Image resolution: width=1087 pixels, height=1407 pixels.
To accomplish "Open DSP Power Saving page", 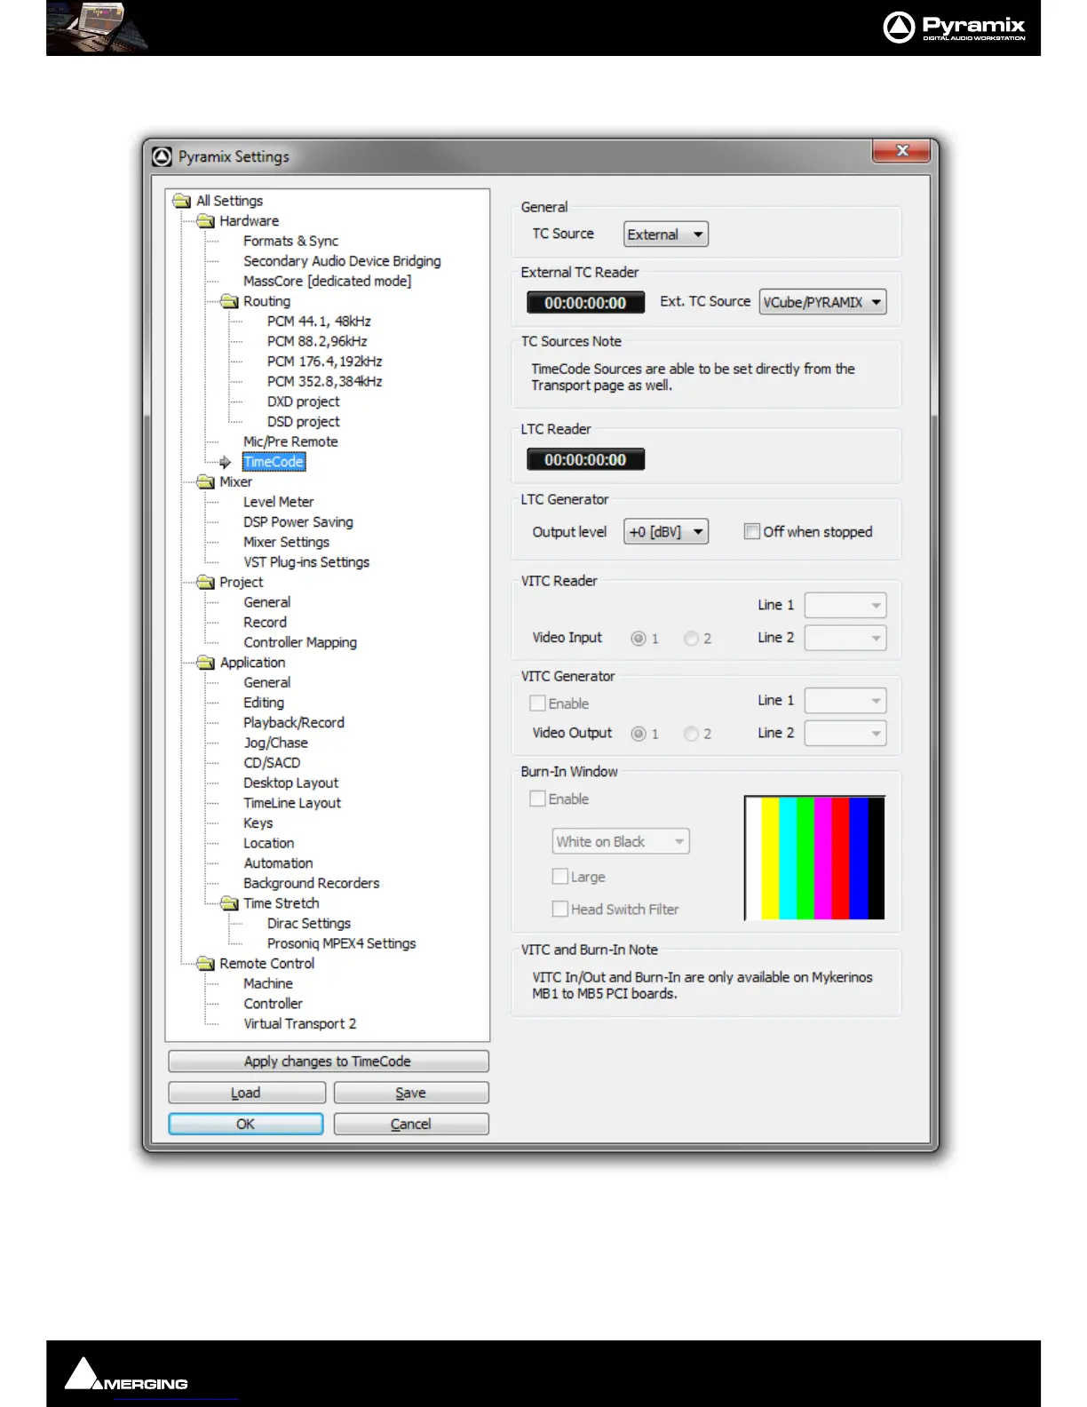I will (x=298, y=522).
